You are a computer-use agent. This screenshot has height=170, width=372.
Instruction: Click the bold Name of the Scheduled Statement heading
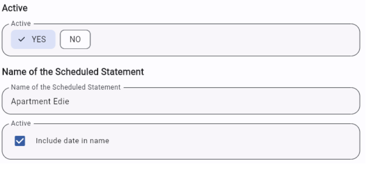pos(73,72)
